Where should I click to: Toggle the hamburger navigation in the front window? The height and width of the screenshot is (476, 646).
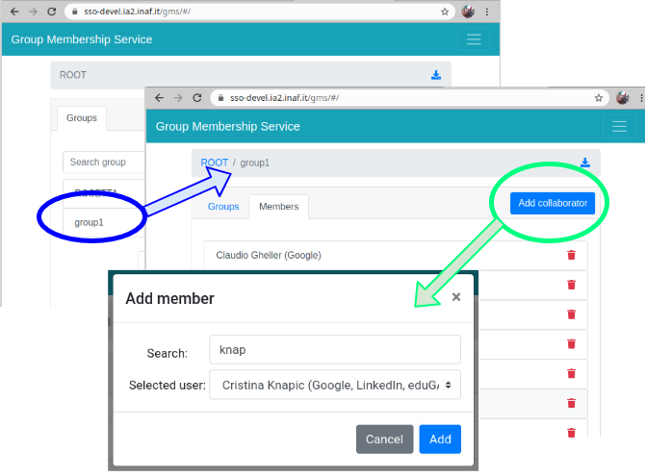(x=619, y=127)
